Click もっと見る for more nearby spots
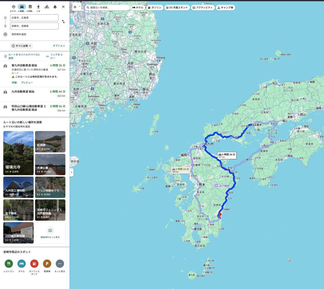The height and width of the screenshot is (289, 324). [60, 264]
